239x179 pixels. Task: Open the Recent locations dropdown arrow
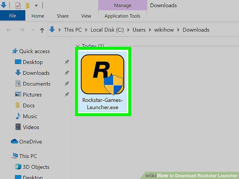point(33,30)
